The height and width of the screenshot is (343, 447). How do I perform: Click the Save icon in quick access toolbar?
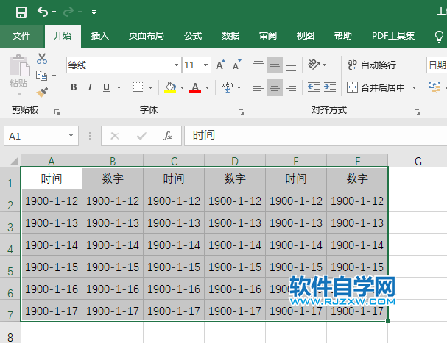point(21,12)
